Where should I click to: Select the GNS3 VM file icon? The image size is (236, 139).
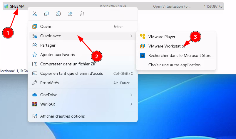coord(6,6)
